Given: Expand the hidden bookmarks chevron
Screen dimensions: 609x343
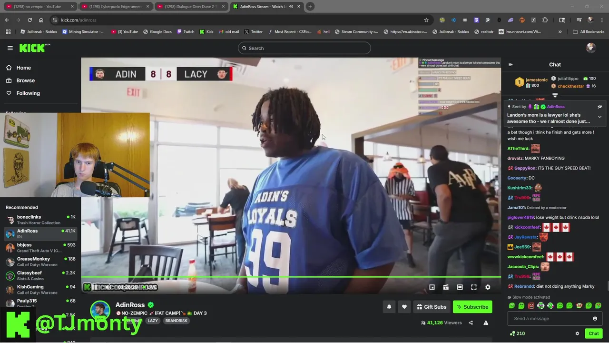Looking at the screenshot, I should point(560,32).
